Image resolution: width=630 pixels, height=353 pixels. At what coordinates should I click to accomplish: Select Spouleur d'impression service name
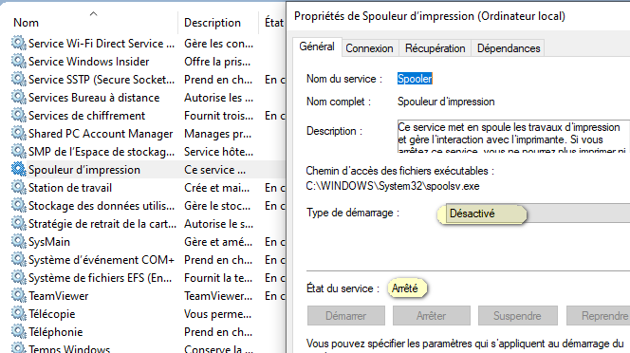[x=84, y=170]
